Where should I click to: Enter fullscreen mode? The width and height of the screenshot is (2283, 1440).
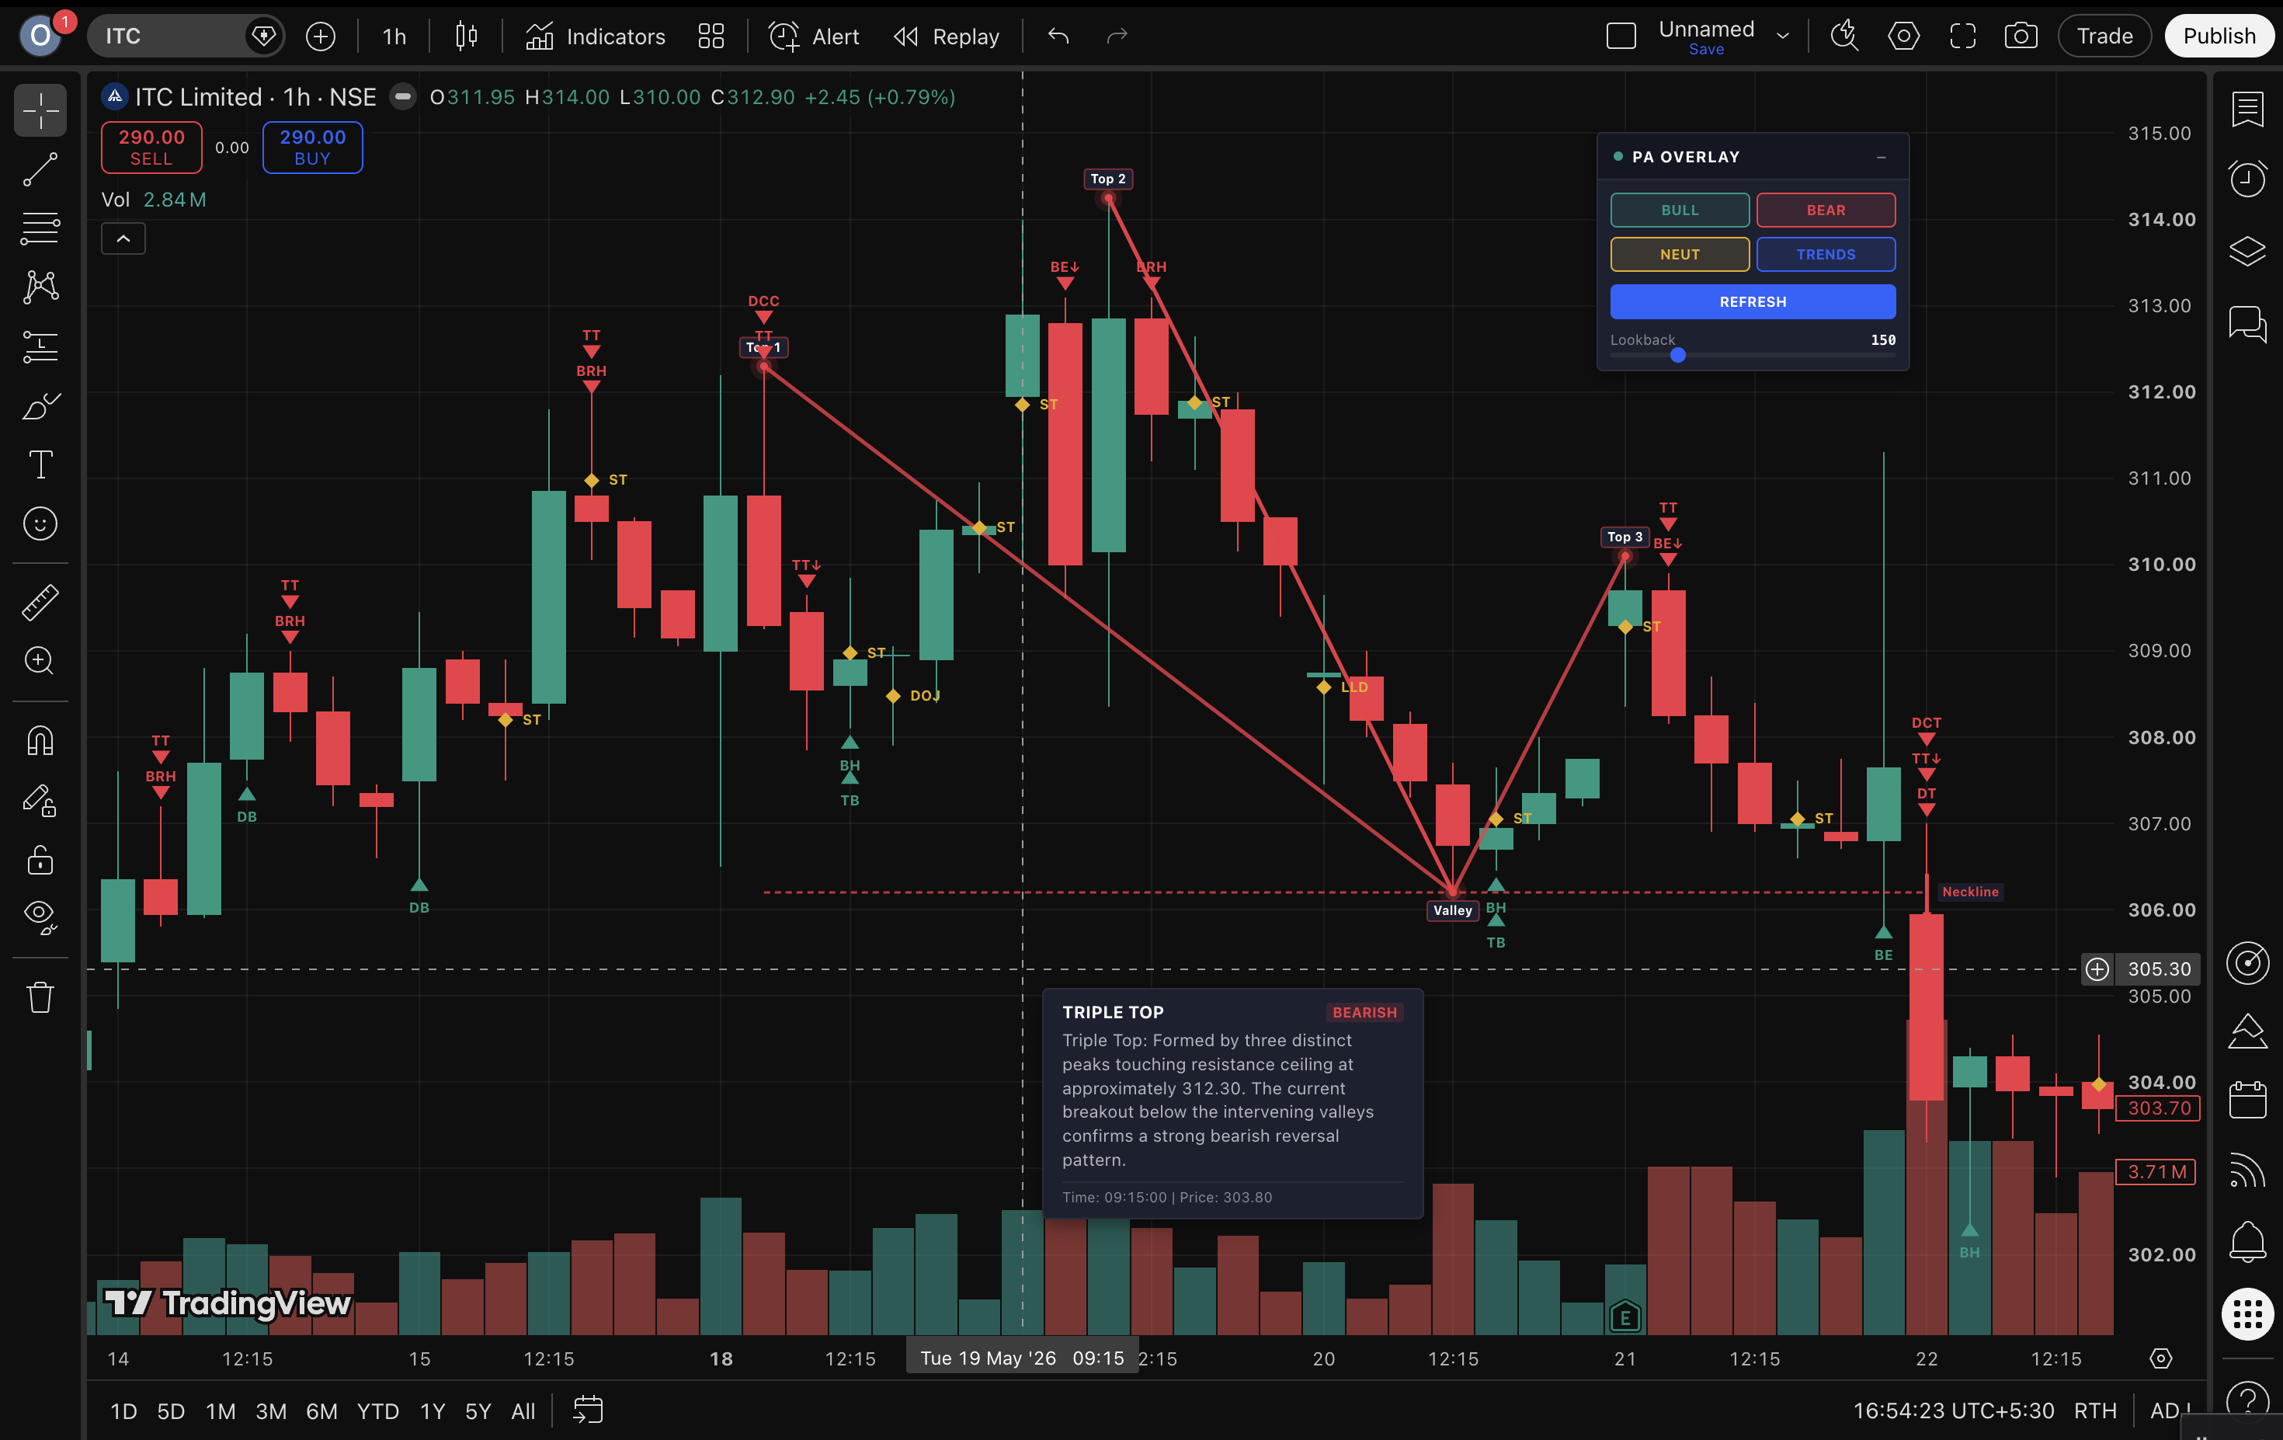[x=1962, y=36]
